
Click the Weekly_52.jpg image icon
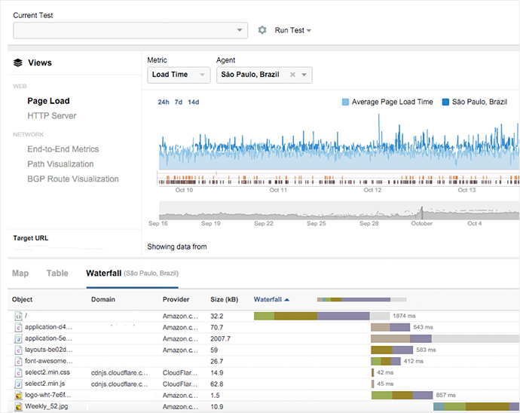(17, 407)
